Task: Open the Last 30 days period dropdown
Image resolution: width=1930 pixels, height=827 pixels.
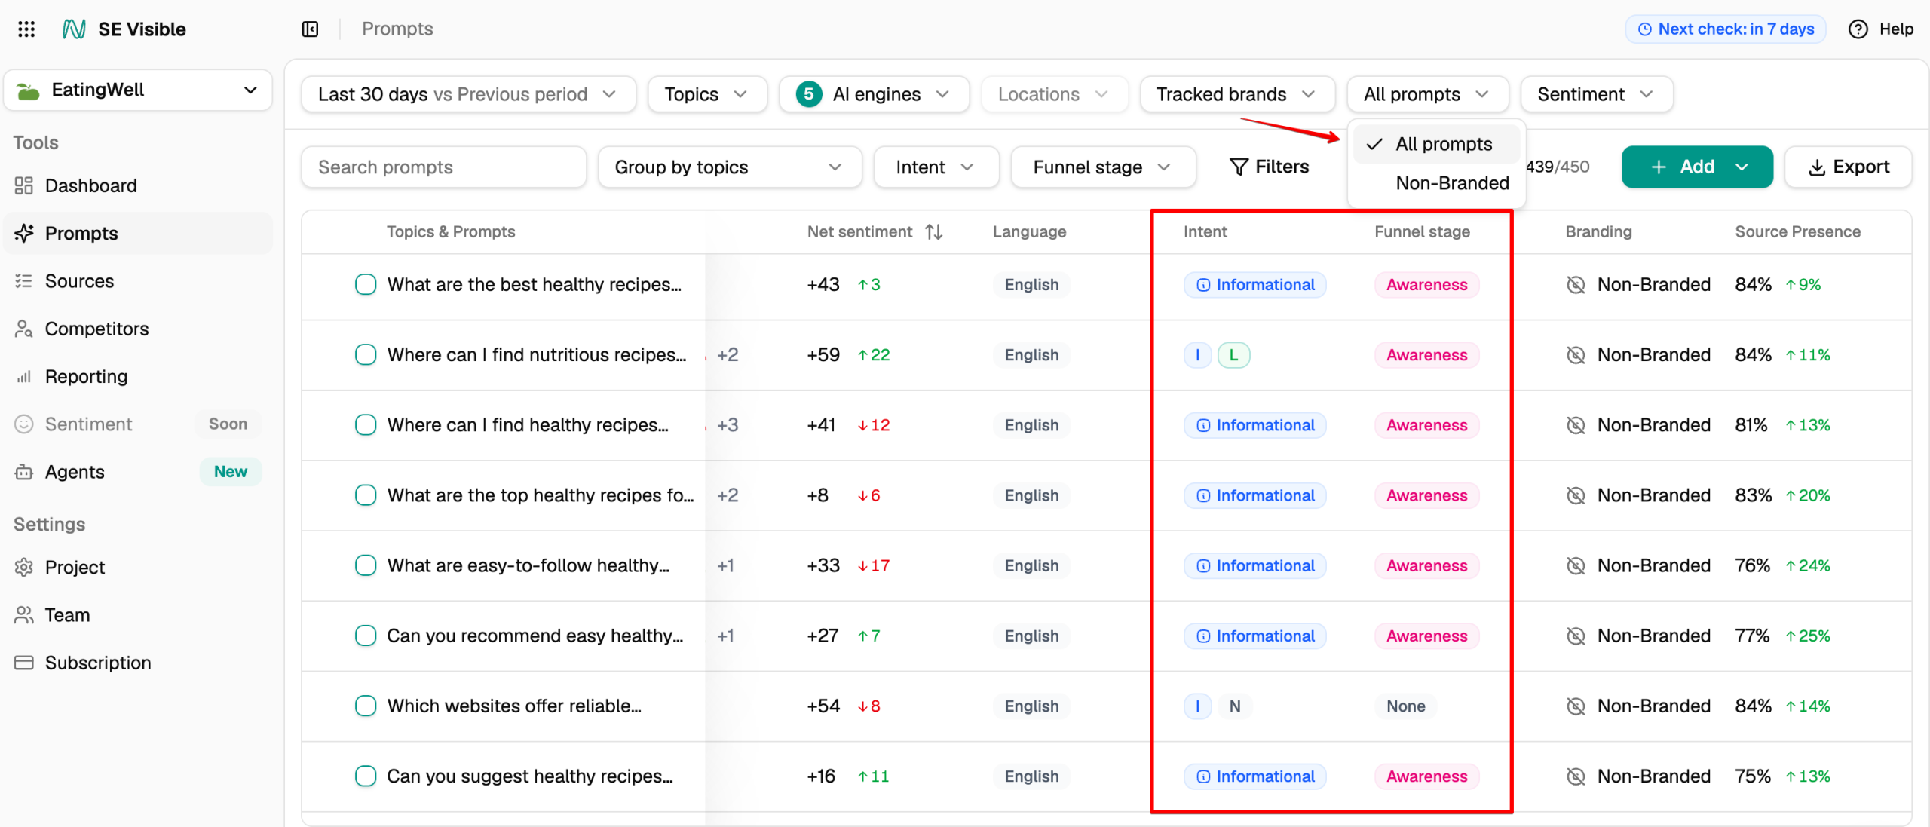Action: (468, 94)
